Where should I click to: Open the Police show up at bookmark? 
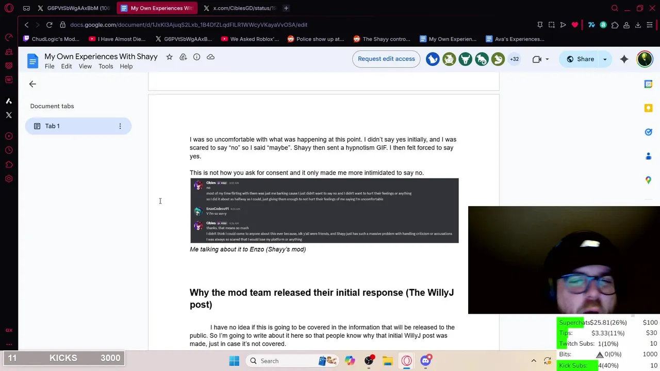(x=316, y=39)
